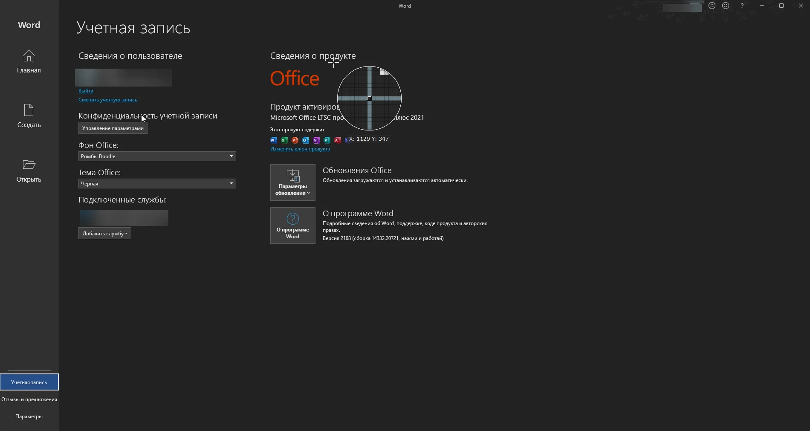Expand the Добавить службу menu
Image resolution: width=810 pixels, height=431 pixels.
105,234
